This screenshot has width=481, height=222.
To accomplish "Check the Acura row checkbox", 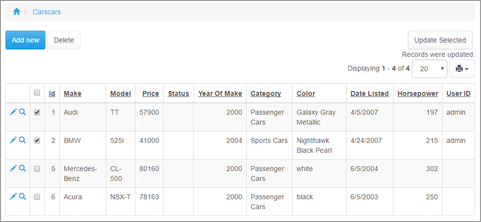I will click(37, 197).
